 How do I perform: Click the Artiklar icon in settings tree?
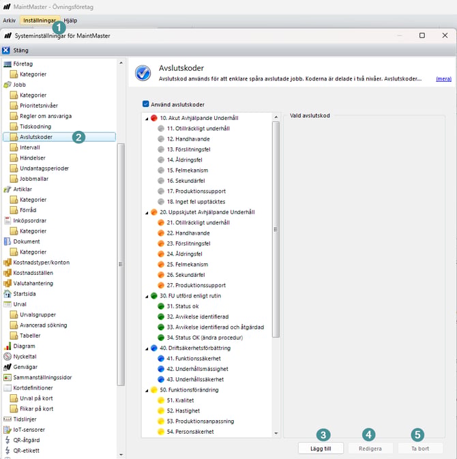[x=8, y=190]
